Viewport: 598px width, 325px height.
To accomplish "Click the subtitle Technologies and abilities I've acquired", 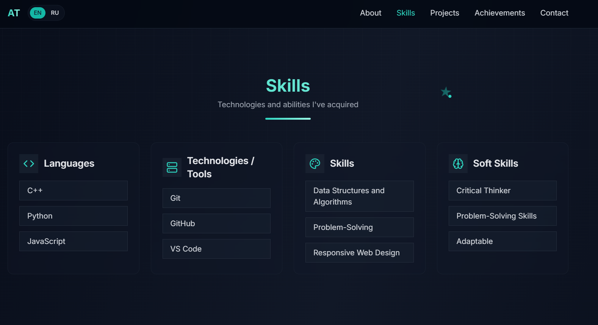I will click(x=288, y=105).
